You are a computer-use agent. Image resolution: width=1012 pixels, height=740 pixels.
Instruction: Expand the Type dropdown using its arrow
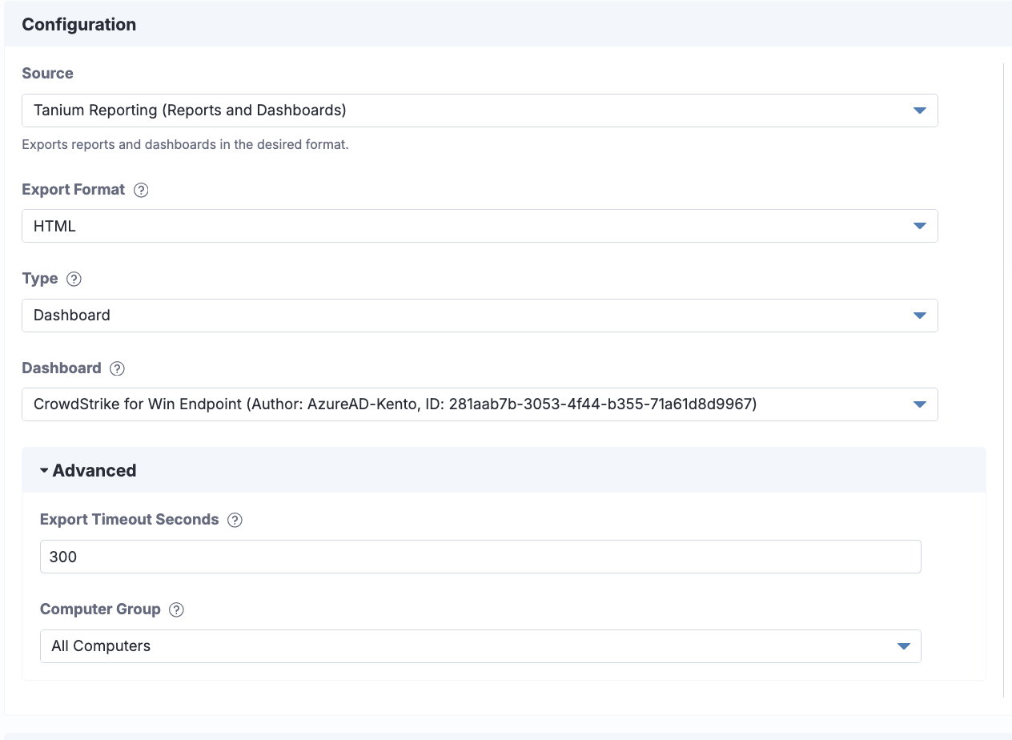click(919, 316)
